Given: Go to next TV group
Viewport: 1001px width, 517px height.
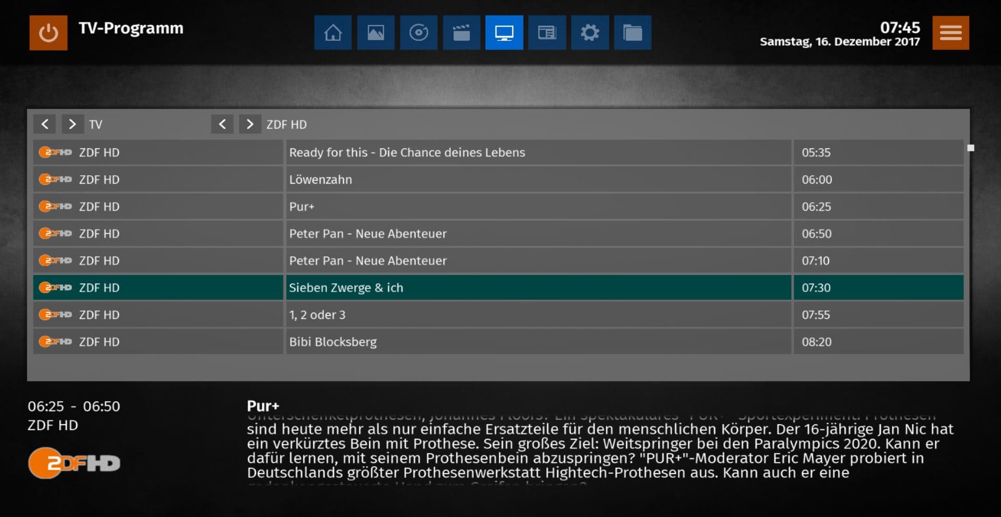Looking at the screenshot, I should tap(73, 124).
